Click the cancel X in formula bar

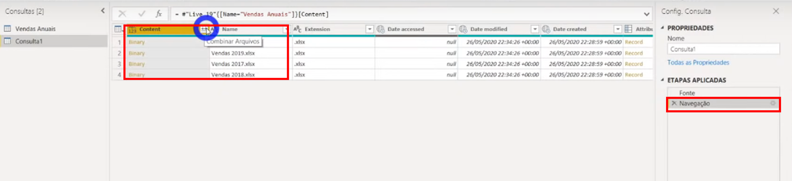click(122, 14)
